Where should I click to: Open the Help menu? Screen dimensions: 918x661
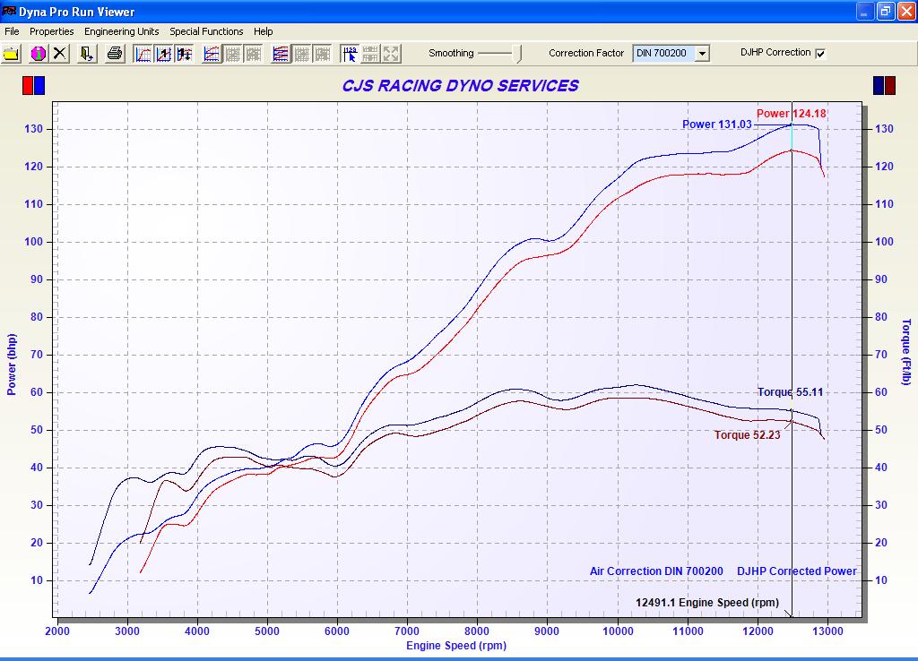click(x=263, y=31)
